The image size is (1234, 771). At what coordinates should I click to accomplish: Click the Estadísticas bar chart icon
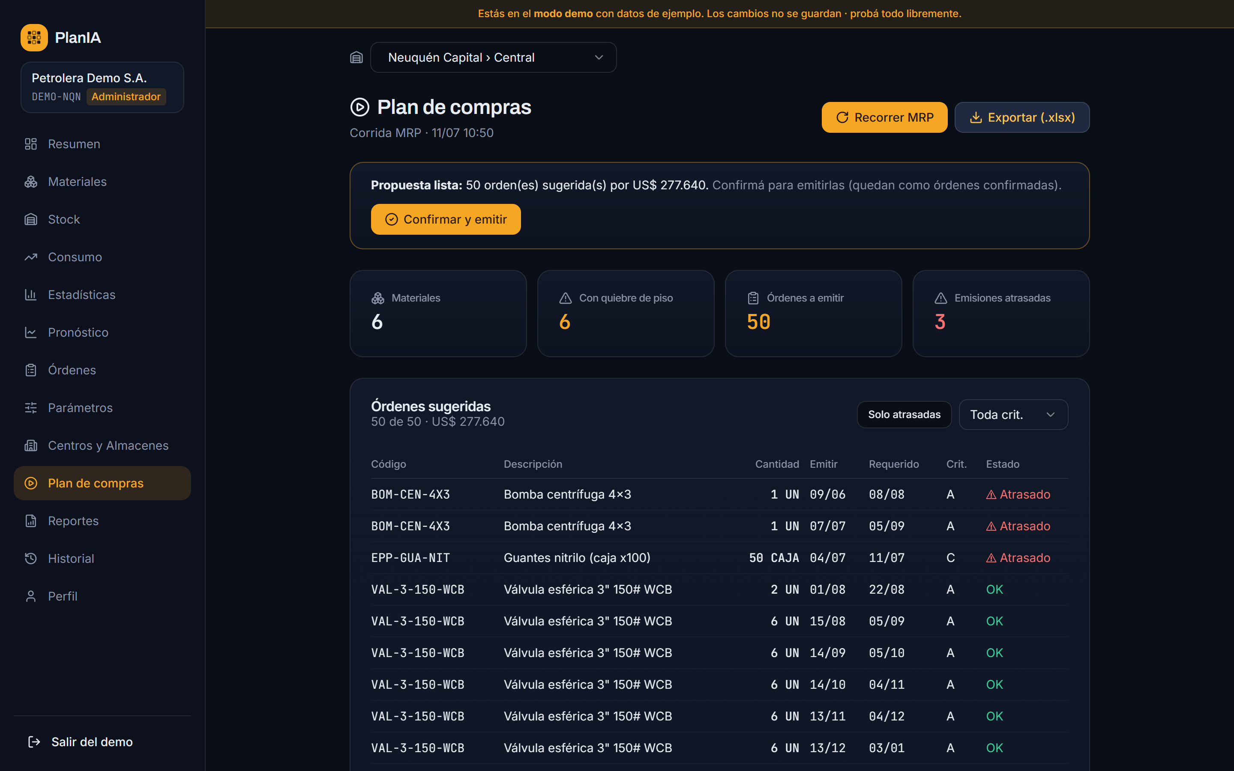click(x=30, y=295)
